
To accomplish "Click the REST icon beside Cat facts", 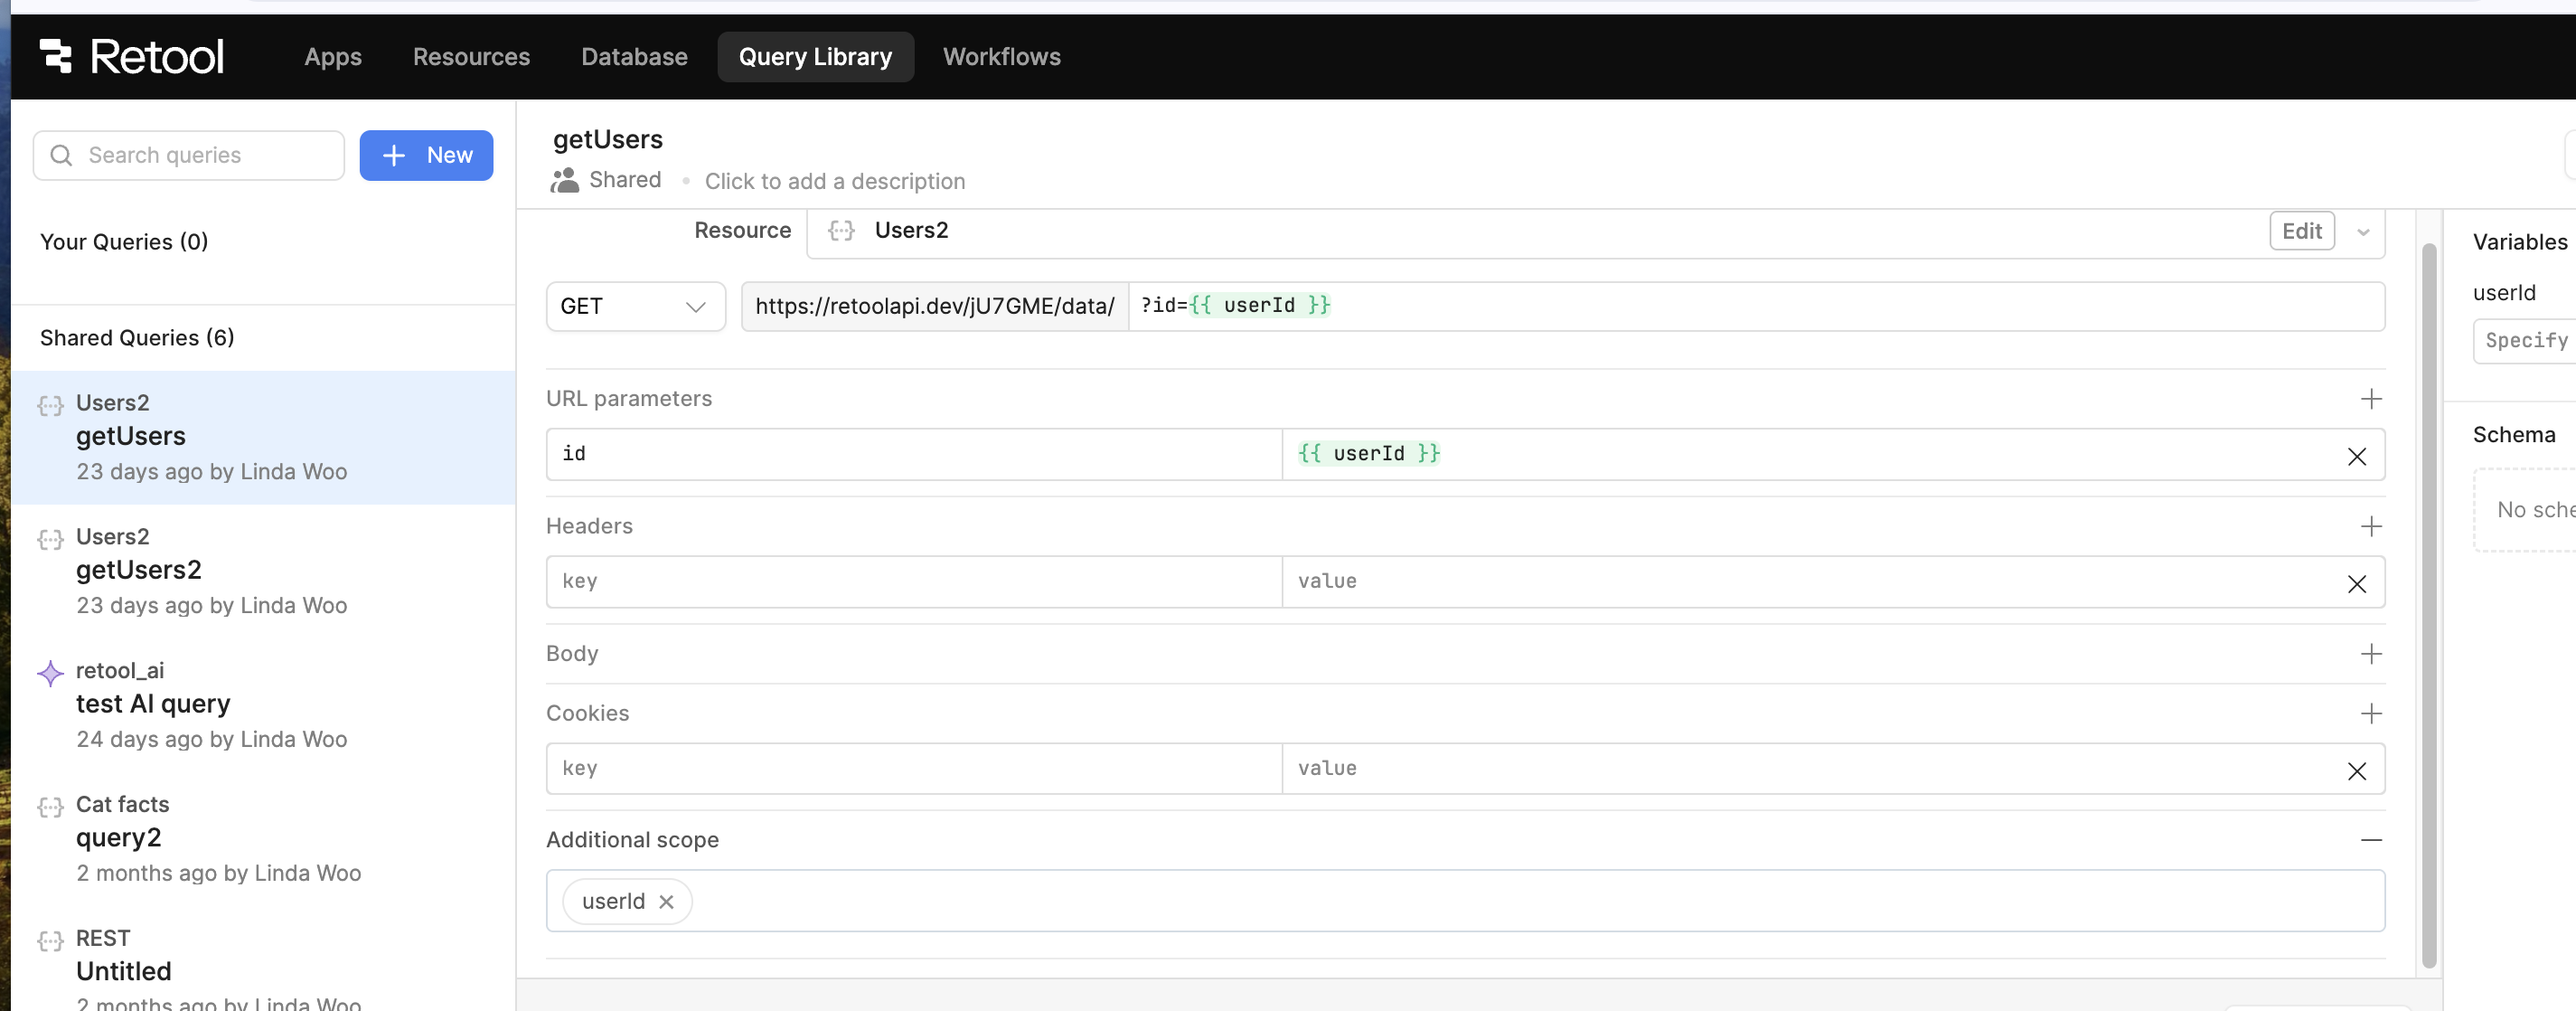I will coord(50,807).
